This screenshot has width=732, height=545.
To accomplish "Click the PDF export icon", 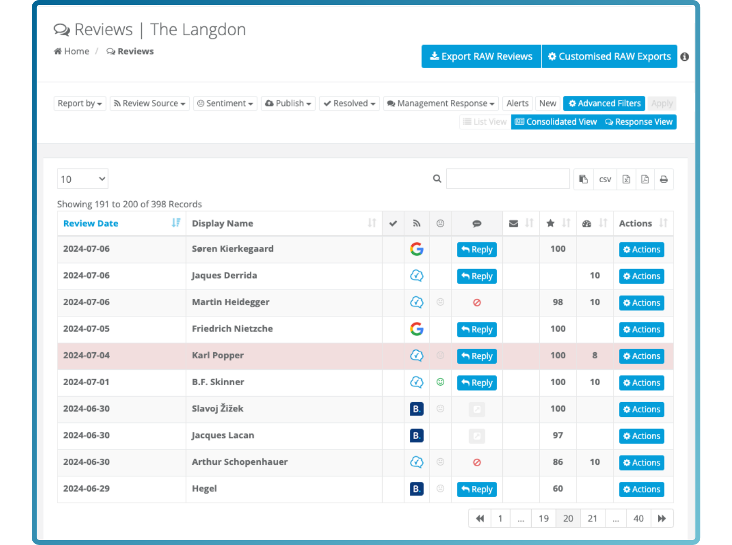I will [645, 179].
